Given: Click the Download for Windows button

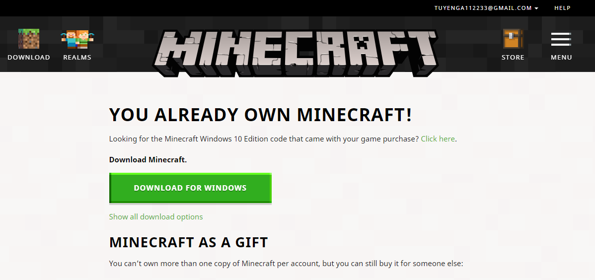Looking at the screenshot, I should click(190, 188).
